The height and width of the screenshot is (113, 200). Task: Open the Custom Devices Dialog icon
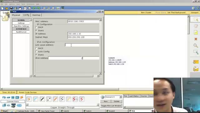tap(62, 8)
